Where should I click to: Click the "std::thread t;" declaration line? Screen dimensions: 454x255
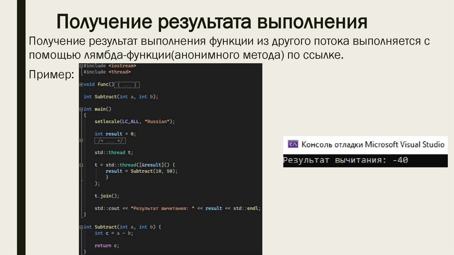coord(113,152)
